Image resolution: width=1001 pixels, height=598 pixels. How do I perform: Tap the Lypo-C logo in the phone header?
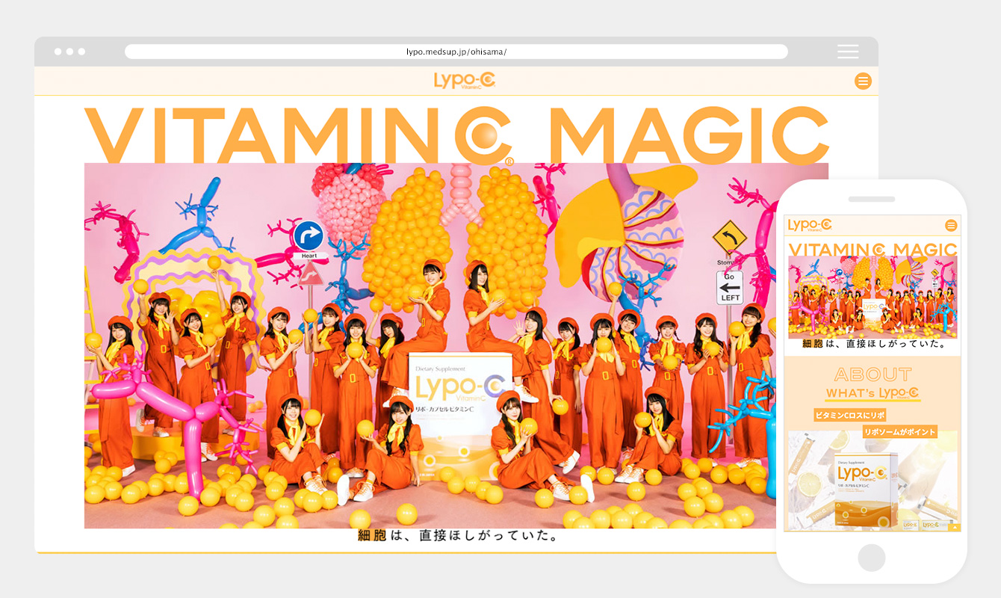[x=810, y=225]
